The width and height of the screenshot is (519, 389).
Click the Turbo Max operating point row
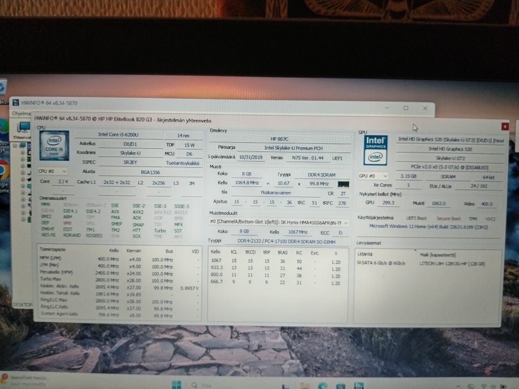[119, 279]
